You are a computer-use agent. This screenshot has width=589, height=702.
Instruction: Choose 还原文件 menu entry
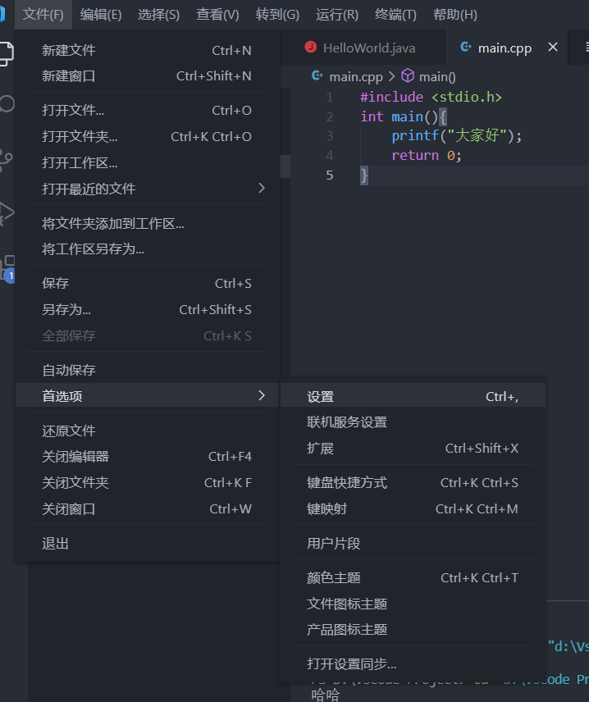tap(148, 431)
